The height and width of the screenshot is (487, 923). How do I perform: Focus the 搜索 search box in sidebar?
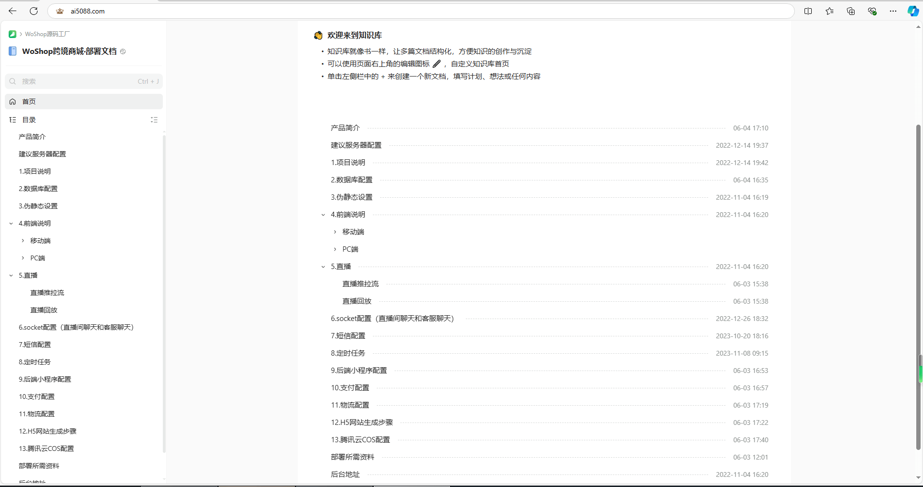coord(84,81)
